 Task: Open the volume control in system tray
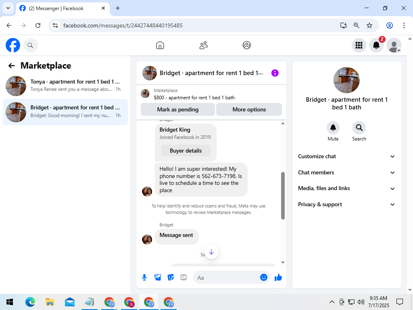(361, 302)
